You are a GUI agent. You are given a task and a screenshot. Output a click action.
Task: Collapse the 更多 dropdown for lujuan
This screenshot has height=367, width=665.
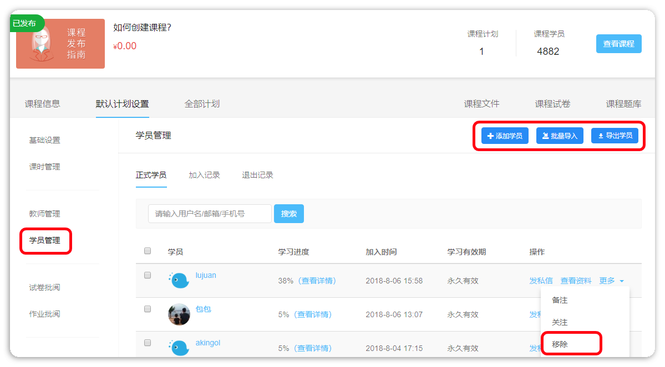pyautogui.click(x=612, y=281)
